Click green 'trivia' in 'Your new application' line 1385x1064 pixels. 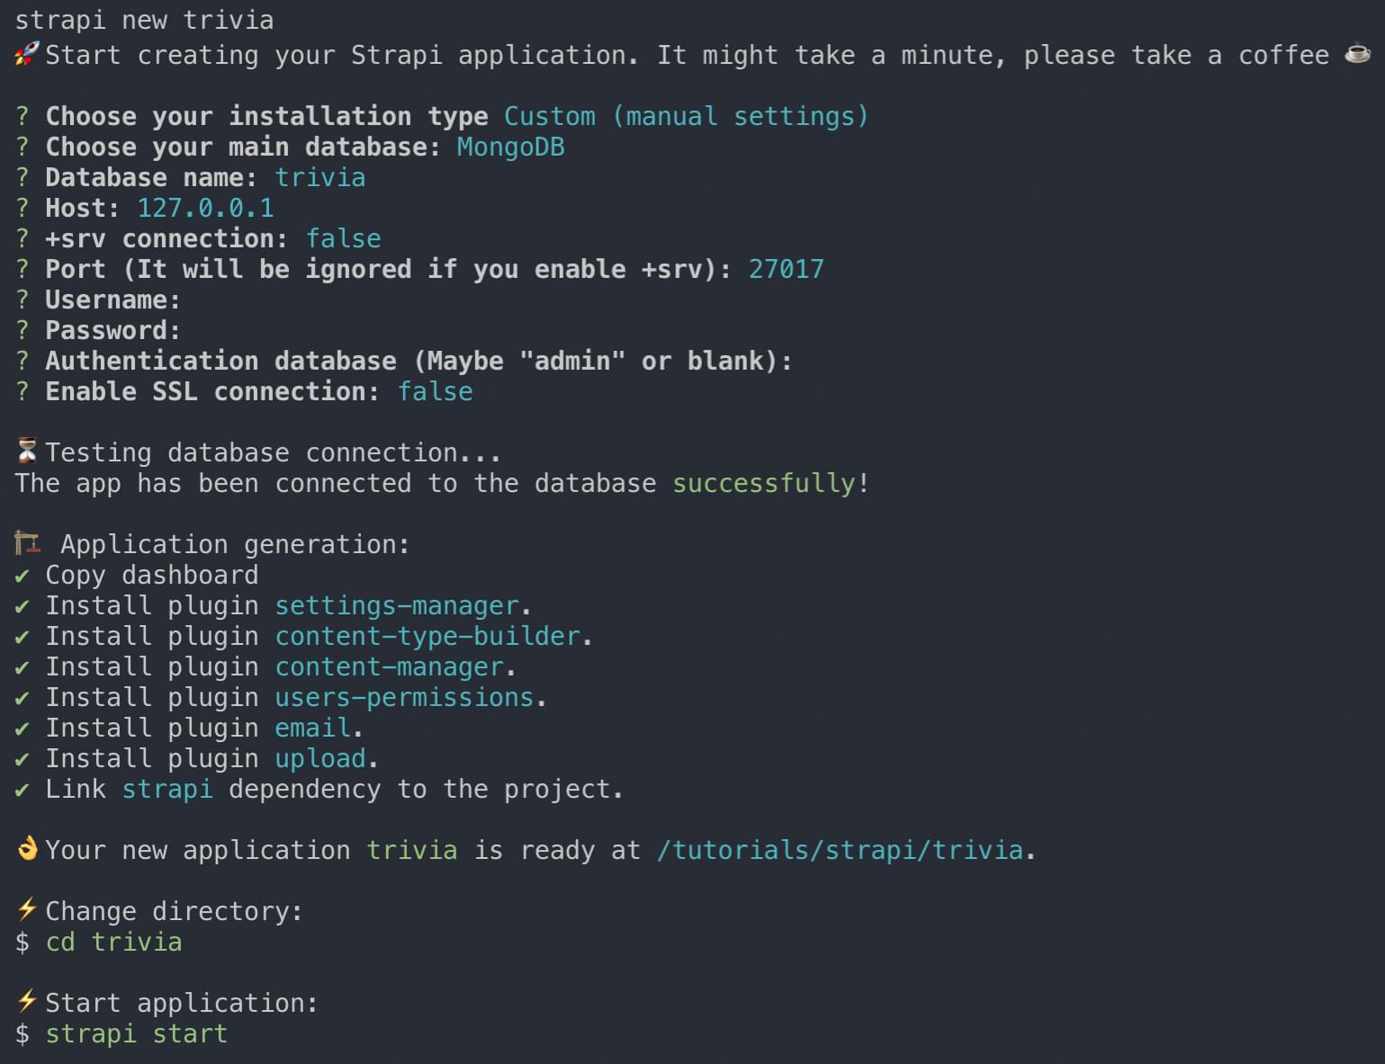412,850
